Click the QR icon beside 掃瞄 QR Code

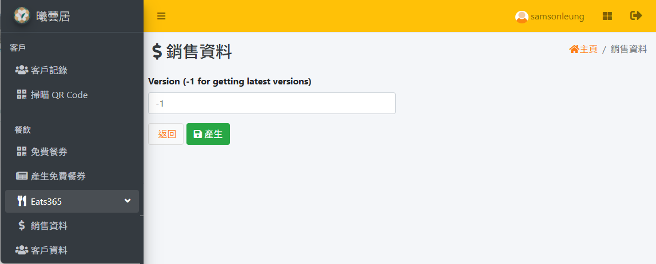[21, 95]
